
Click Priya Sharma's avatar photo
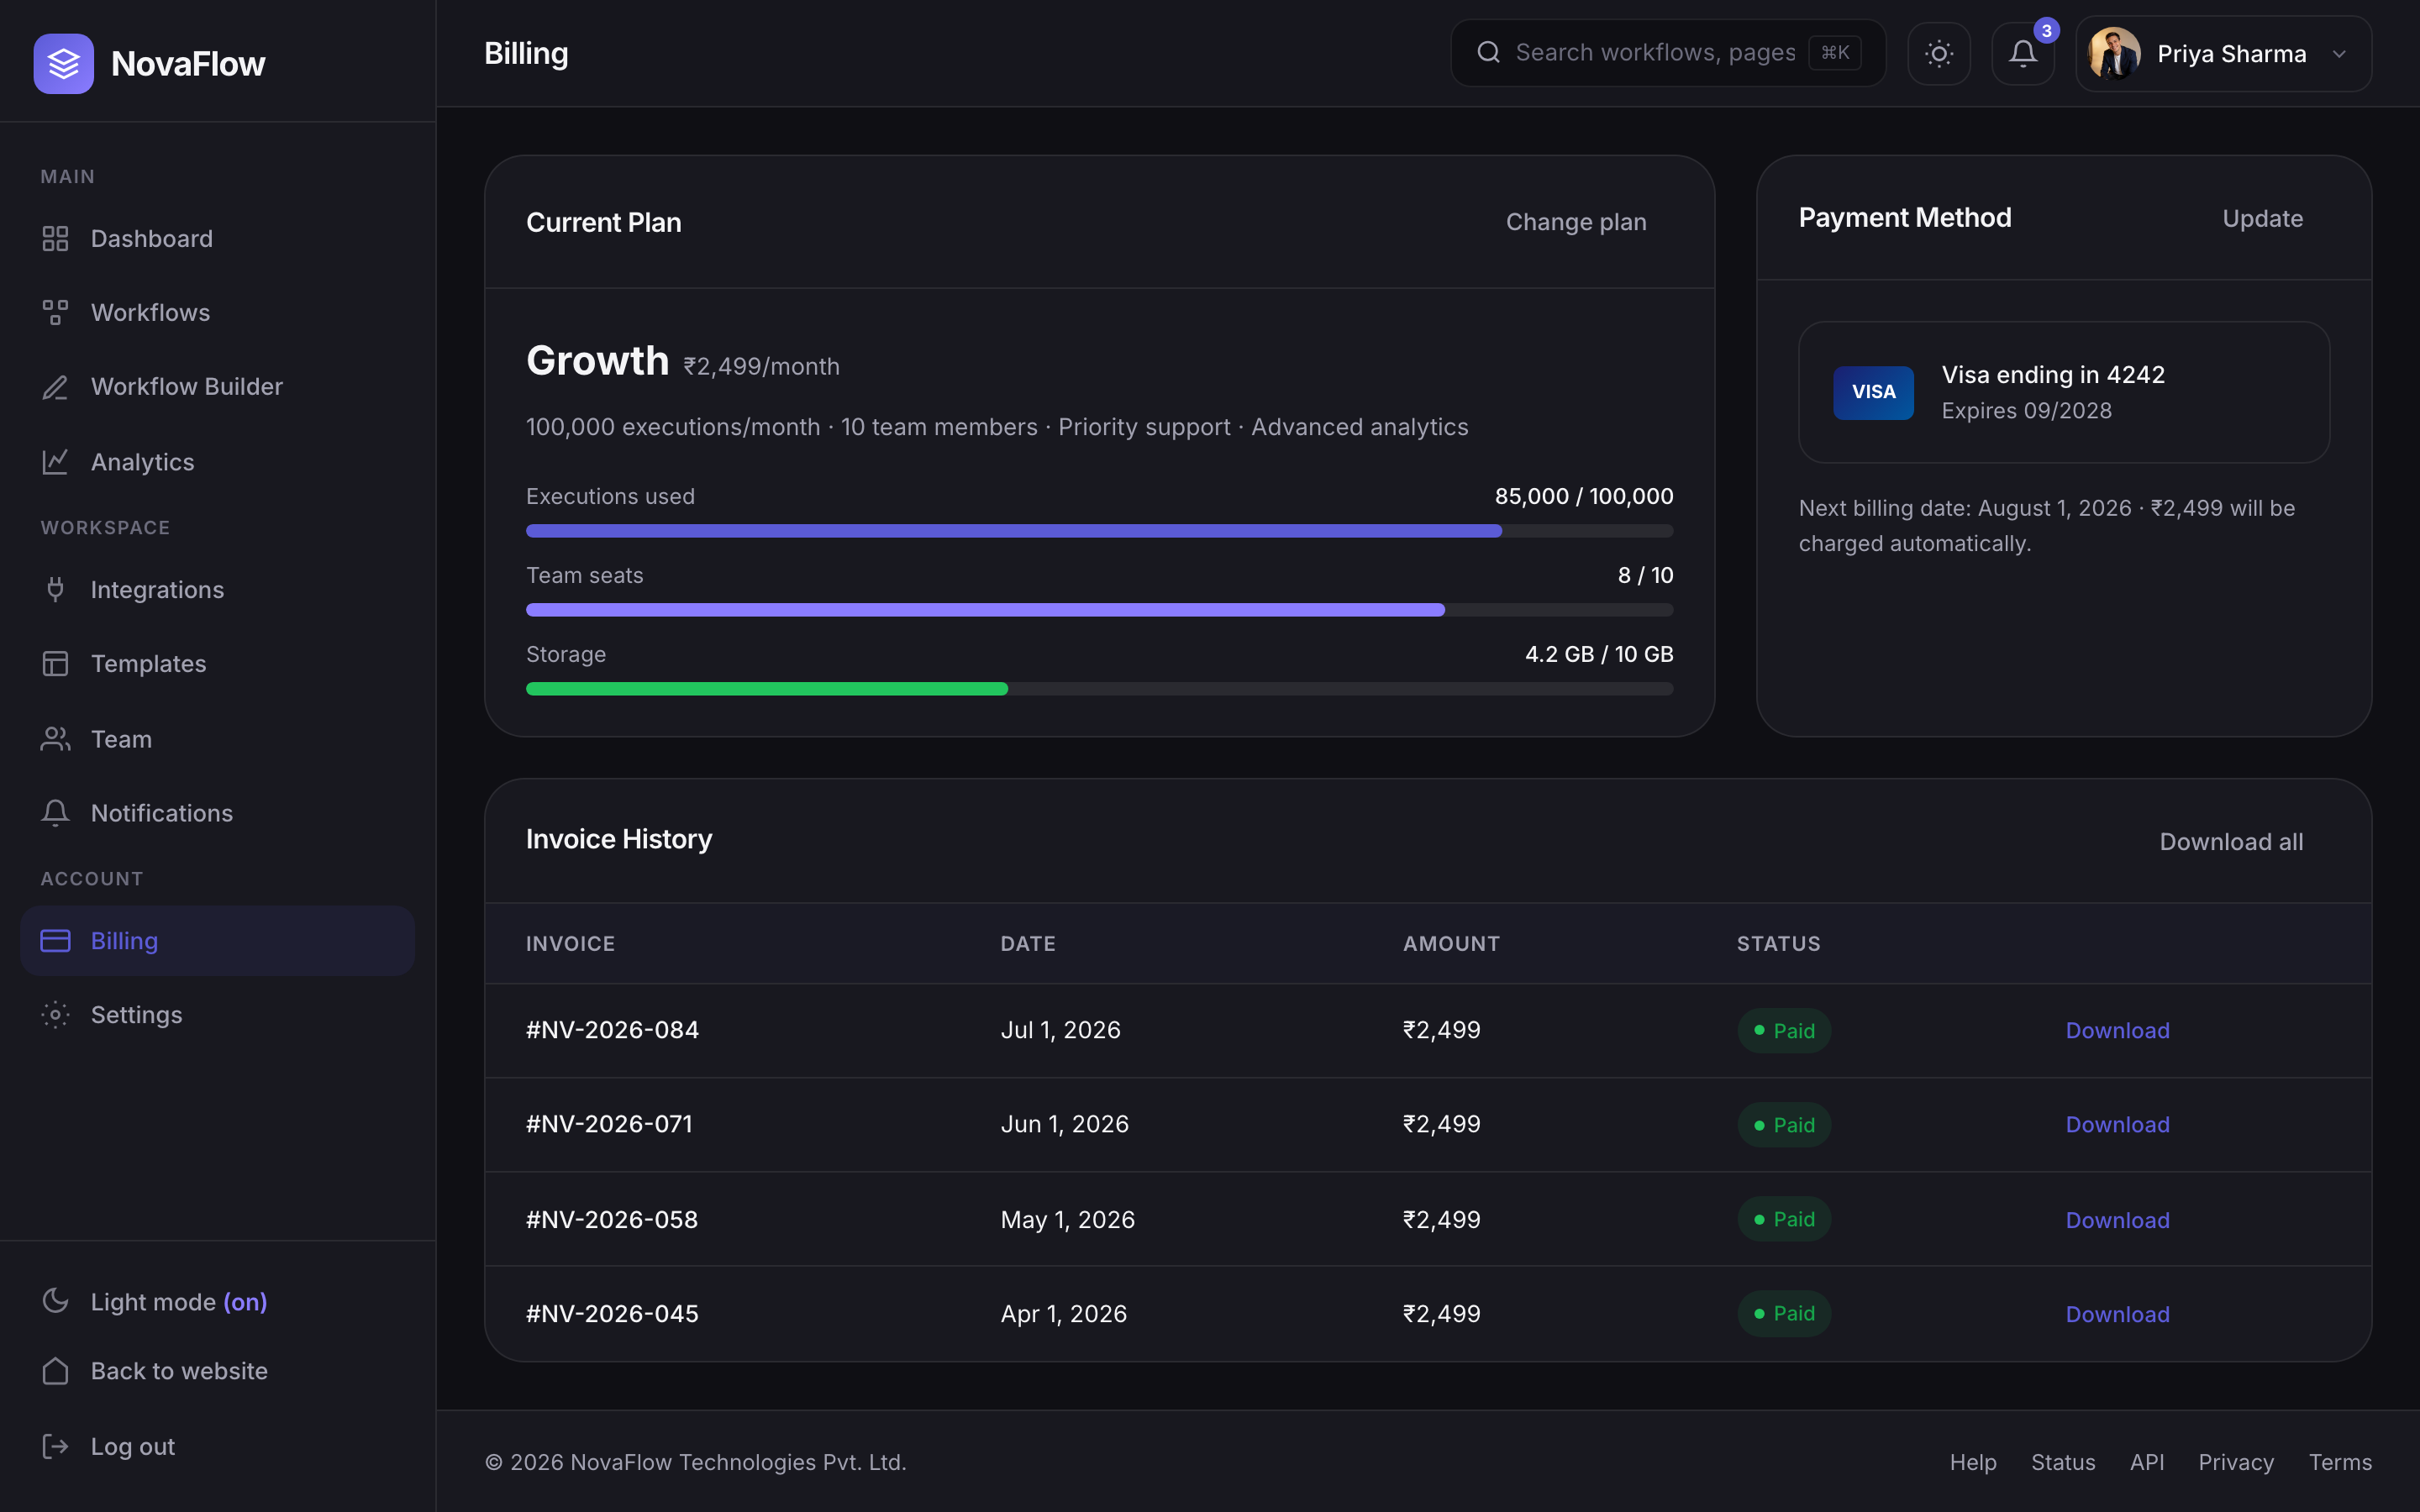[x=2114, y=53]
